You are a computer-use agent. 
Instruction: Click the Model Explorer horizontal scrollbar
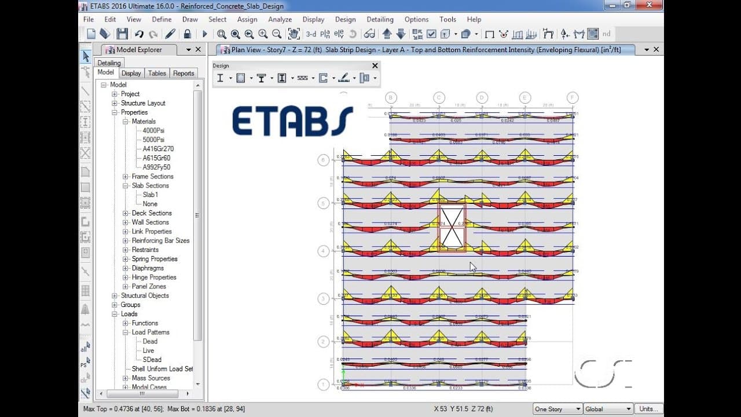click(x=142, y=394)
